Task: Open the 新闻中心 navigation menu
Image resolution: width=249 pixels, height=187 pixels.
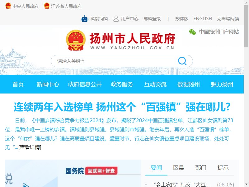Action: pos(48,84)
